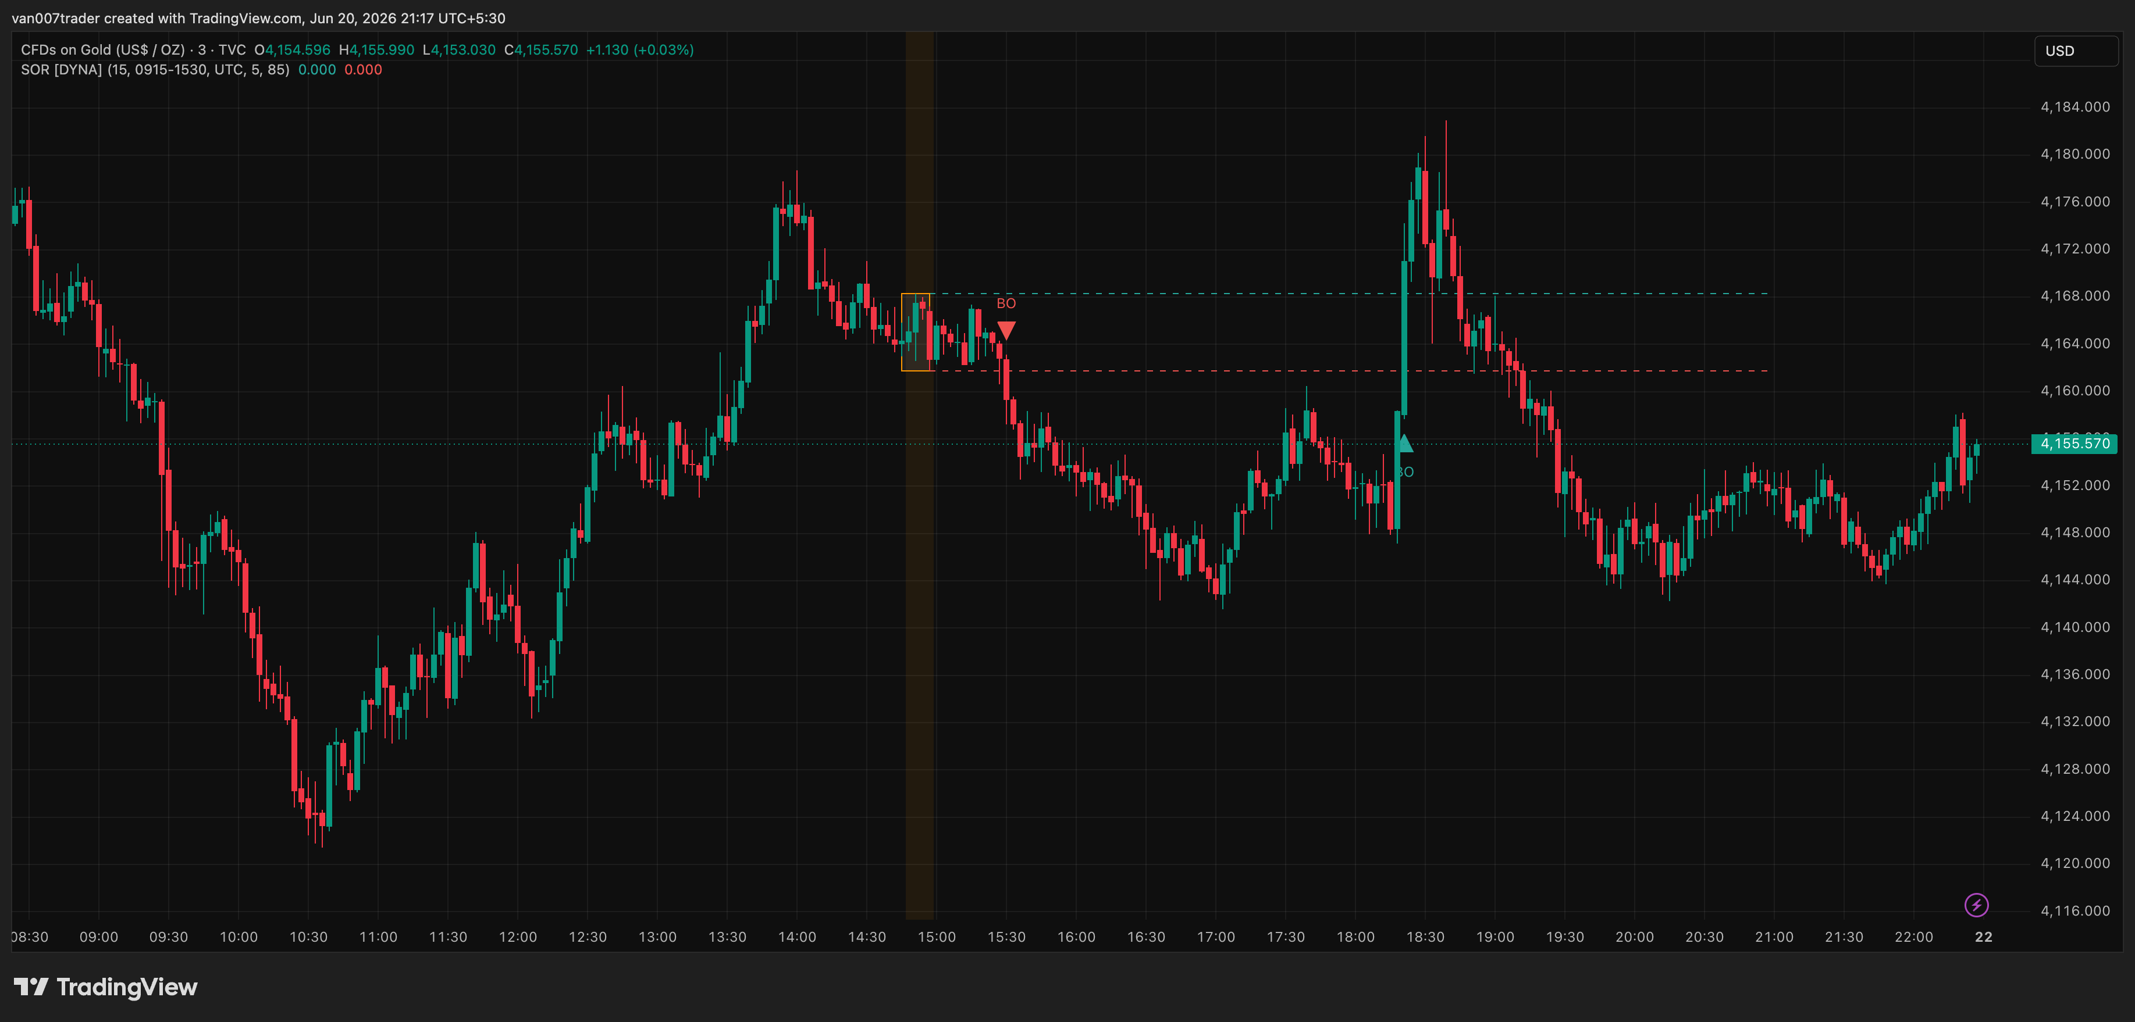Click the 08:30 time axis label

pyautogui.click(x=30, y=937)
